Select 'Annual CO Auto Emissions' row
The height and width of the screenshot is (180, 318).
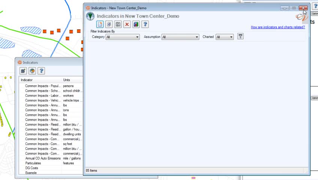click(51, 158)
